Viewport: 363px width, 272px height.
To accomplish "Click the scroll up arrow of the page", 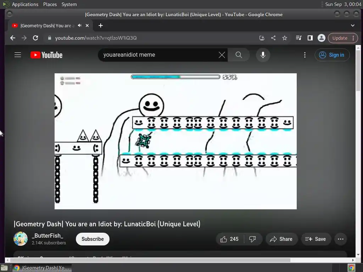I will point(358,48).
